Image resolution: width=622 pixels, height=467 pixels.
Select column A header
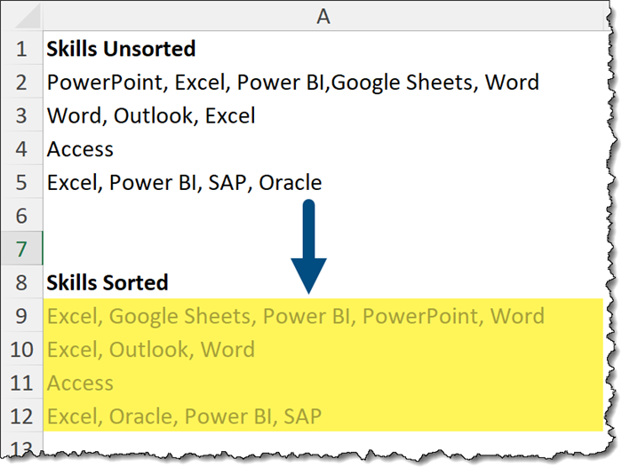coord(322,15)
